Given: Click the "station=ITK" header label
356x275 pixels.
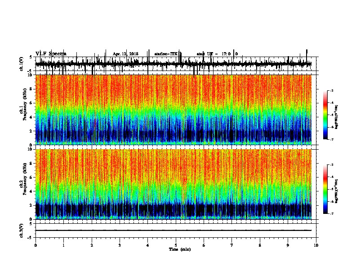Looking at the screenshot, I should (166, 54).
